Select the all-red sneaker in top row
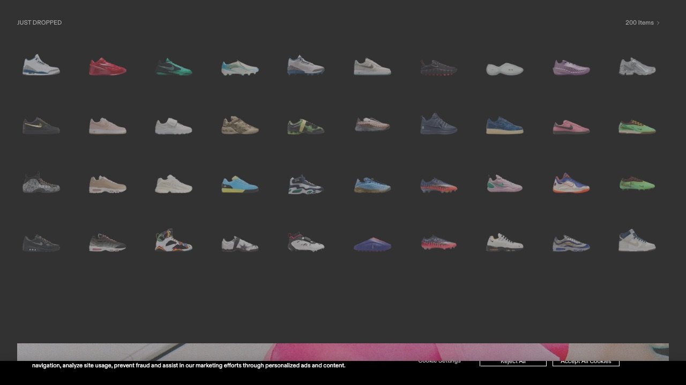The image size is (686, 385). tap(107, 67)
